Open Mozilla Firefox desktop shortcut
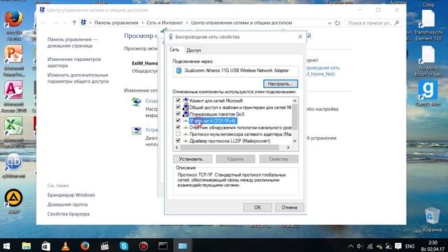Viewport: 448px width, 252px height. coord(13,25)
